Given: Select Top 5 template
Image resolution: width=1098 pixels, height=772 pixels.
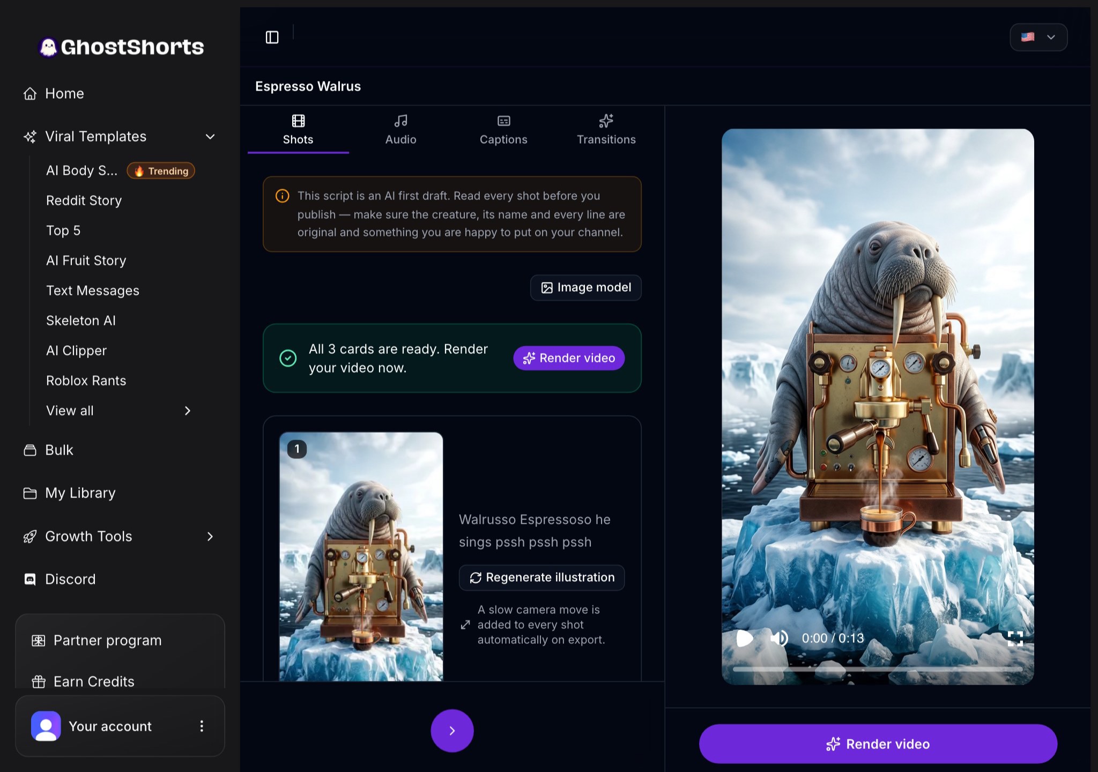Looking at the screenshot, I should tap(63, 231).
